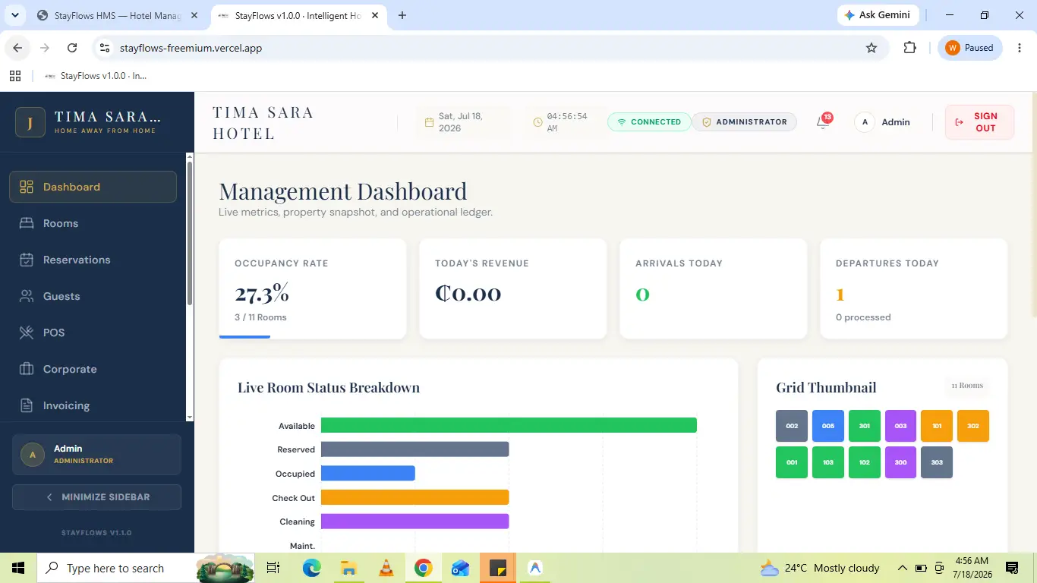Select room 302 orange tile
The image size is (1037, 583).
[x=973, y=426]
